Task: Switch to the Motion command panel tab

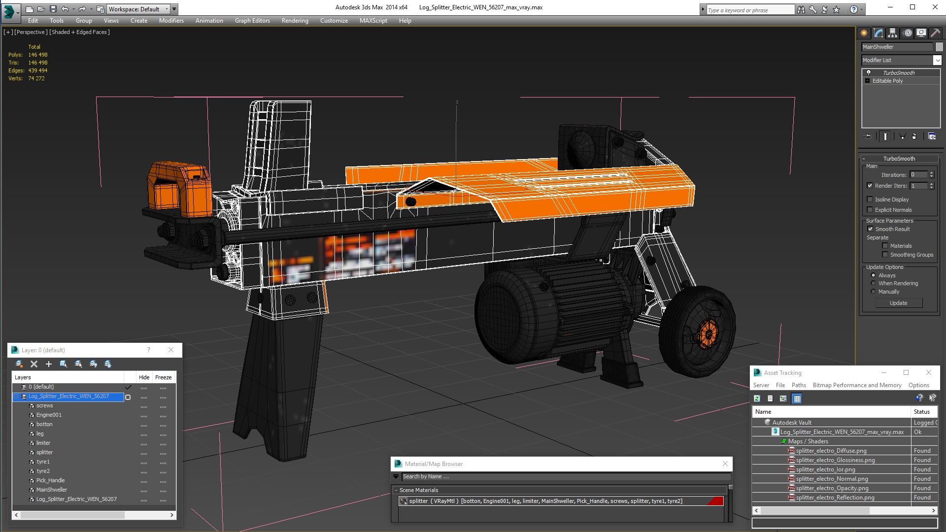Action: 908,33
